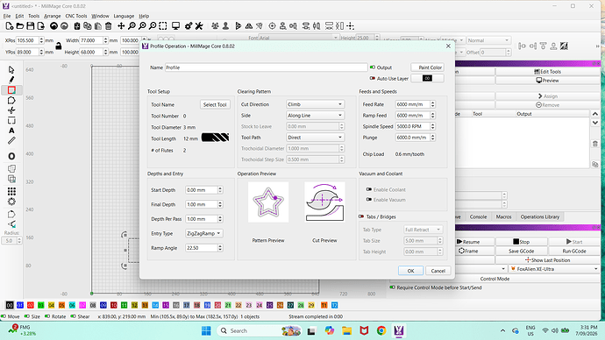Open the Side dropdown showing Along Line
This screenshot has width=605, height=340.
[x=316, y=116]
